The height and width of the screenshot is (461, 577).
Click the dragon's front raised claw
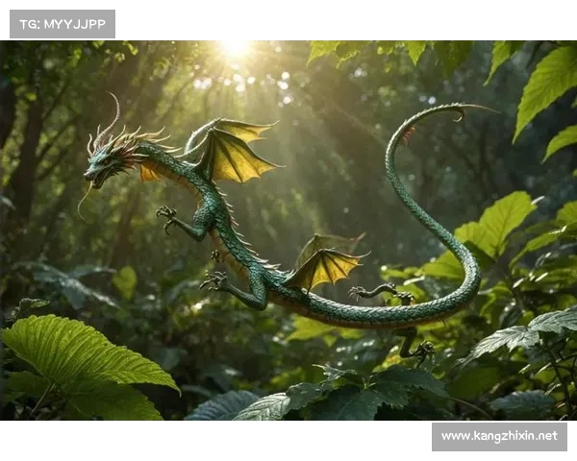167,216
